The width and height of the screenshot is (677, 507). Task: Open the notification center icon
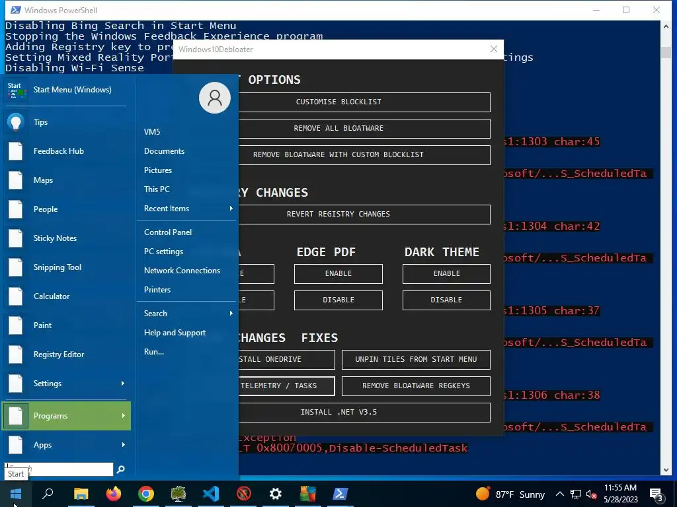[657, 494]
